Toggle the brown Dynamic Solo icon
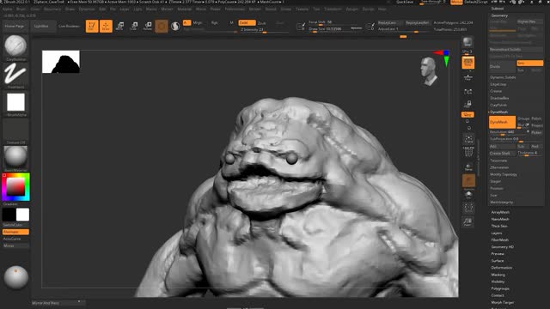This screenshot has height=309, width=550. (468, 181)
